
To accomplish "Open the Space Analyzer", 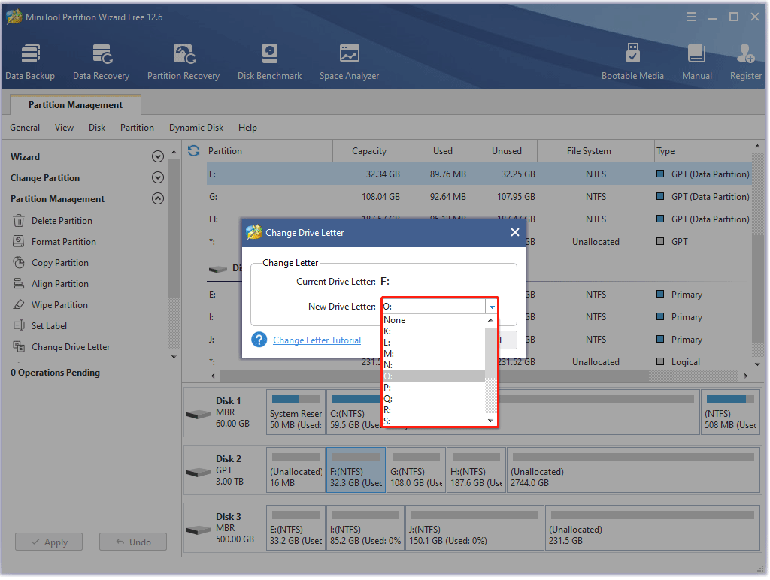I will (x=349, y=60).
